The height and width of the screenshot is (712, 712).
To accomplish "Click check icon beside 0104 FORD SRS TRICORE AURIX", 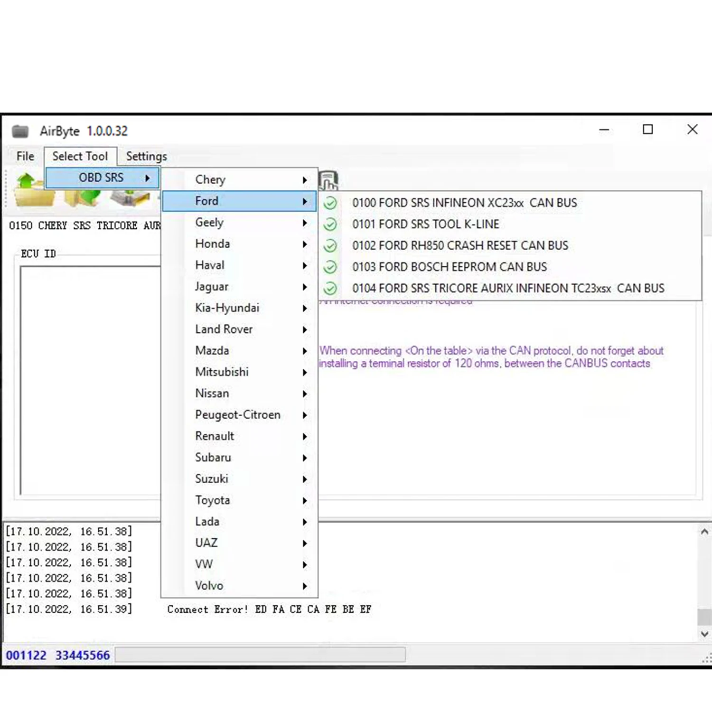I will pos(330,289).
